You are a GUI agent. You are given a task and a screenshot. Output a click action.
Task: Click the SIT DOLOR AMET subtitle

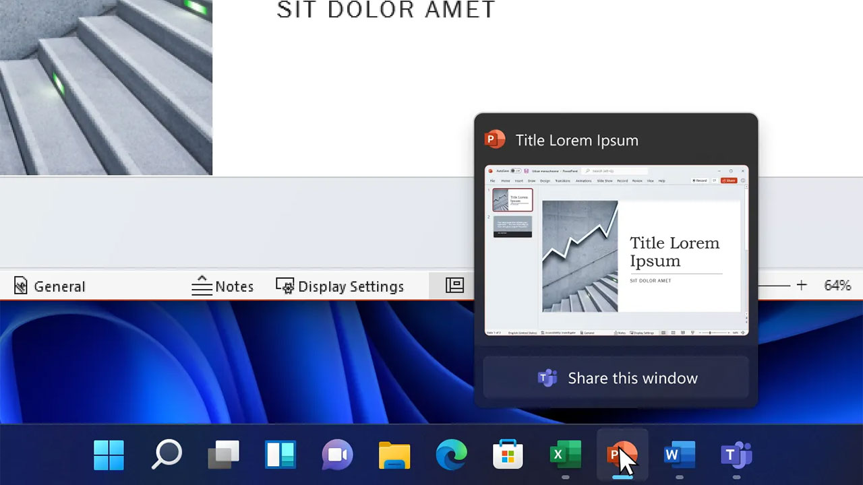click(x=386, y=10)
